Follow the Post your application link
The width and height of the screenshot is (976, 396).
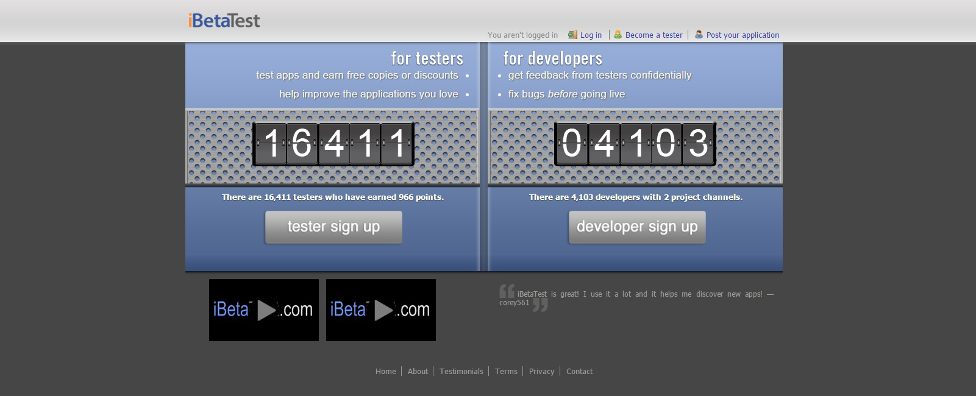[x=742, y=35]
